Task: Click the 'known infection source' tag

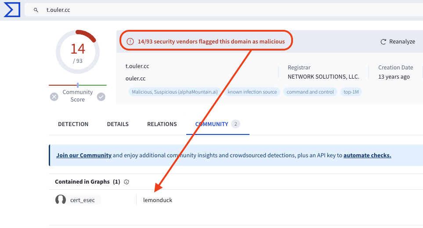Action: point(252,92)
